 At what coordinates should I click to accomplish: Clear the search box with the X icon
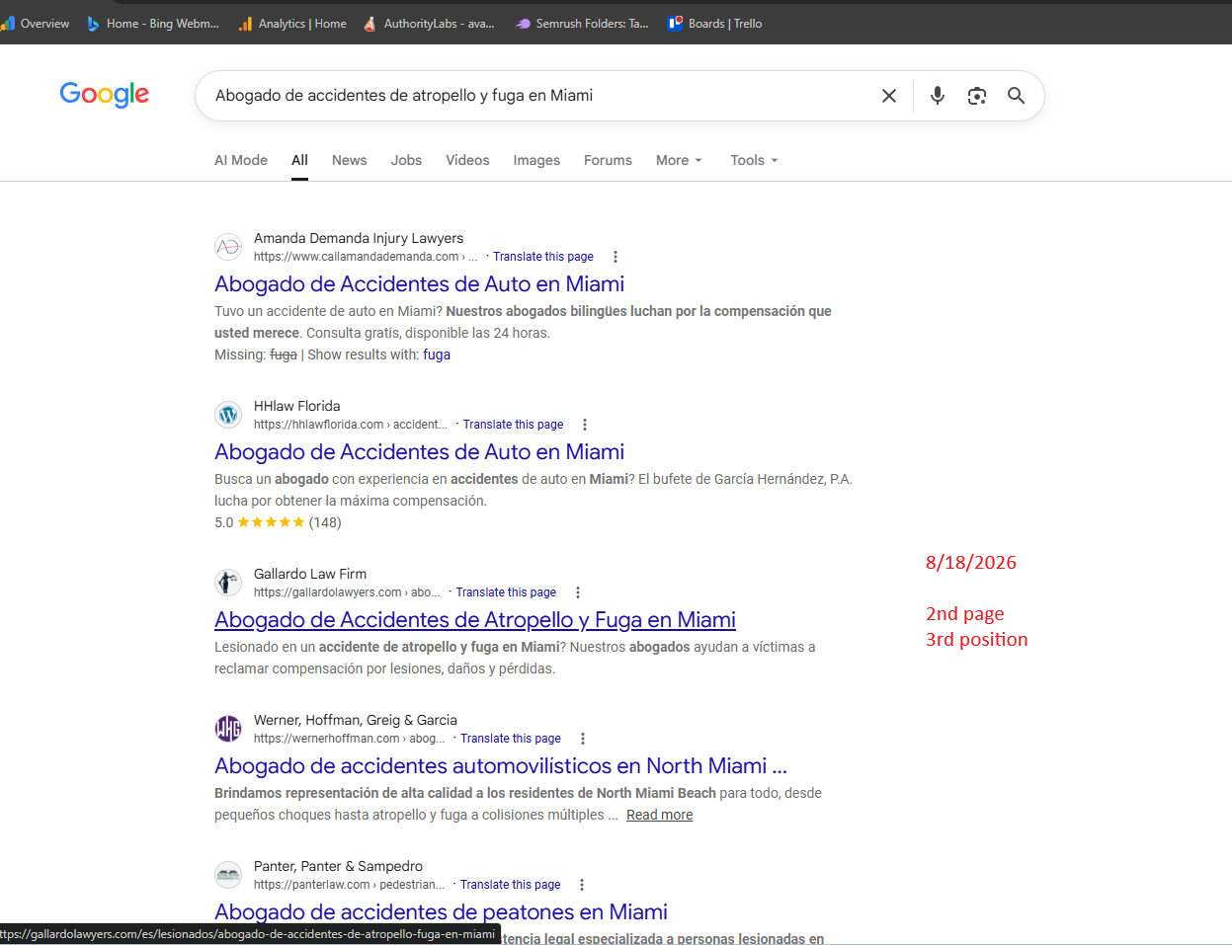tap(889, 96)
